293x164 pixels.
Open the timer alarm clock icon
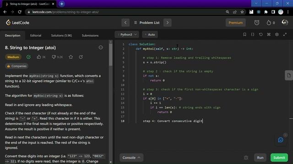[257, 23]
